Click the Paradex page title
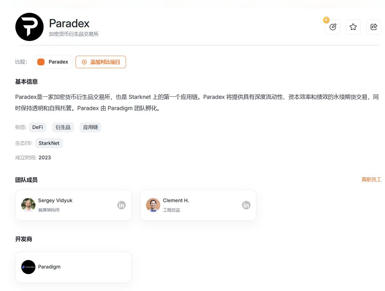 [x=69, y=23]
